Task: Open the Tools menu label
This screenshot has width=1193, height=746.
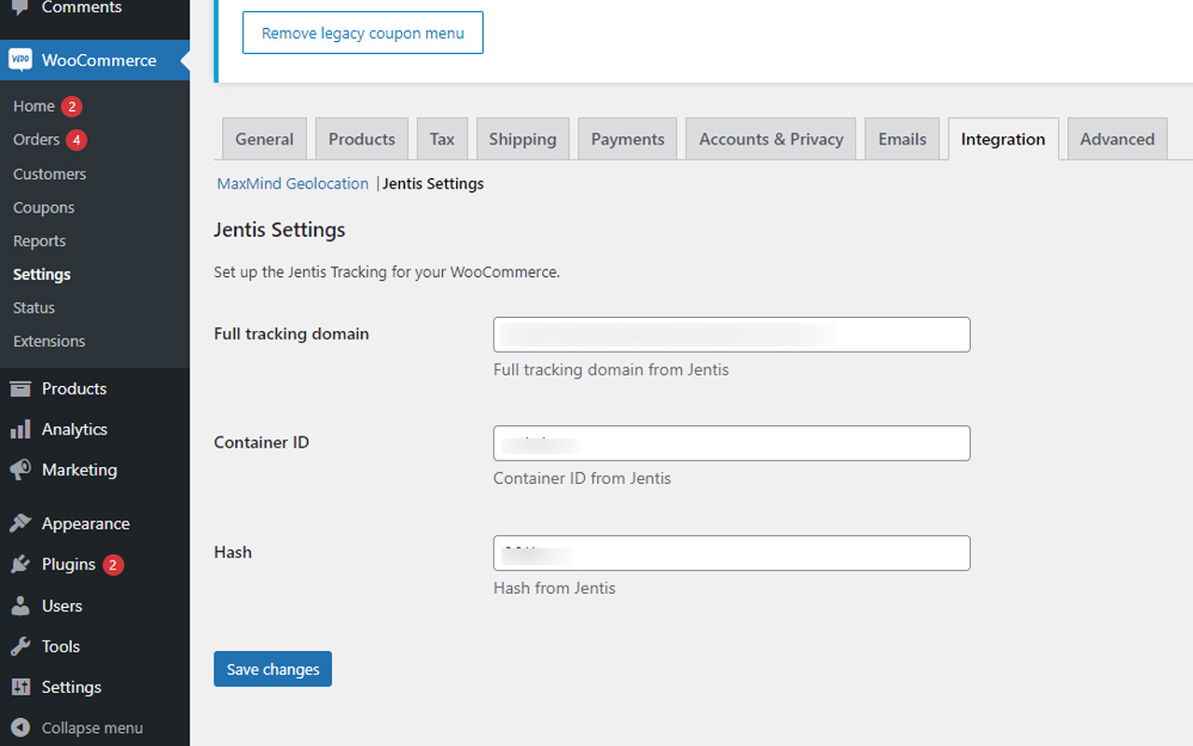Action: point(61,646)
